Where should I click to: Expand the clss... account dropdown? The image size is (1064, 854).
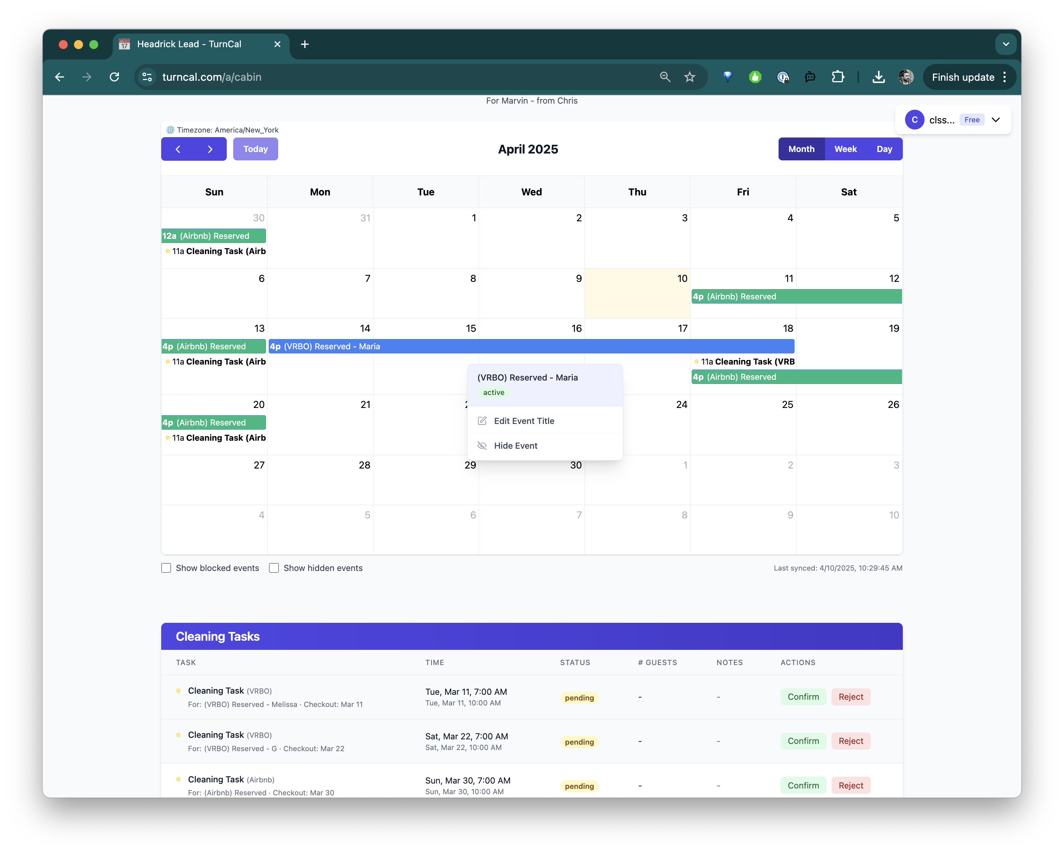tap(995, 120)
